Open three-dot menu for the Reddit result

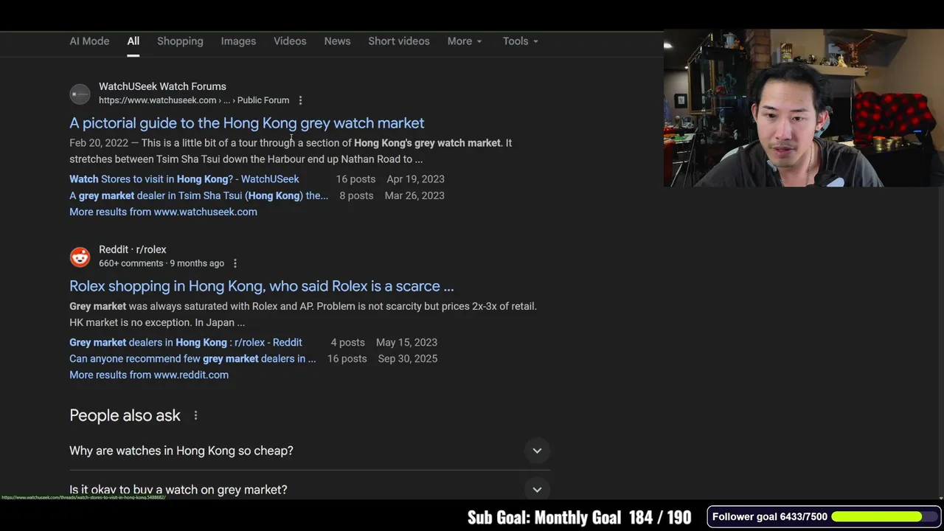pyautogui.click(x=235, y=263)
